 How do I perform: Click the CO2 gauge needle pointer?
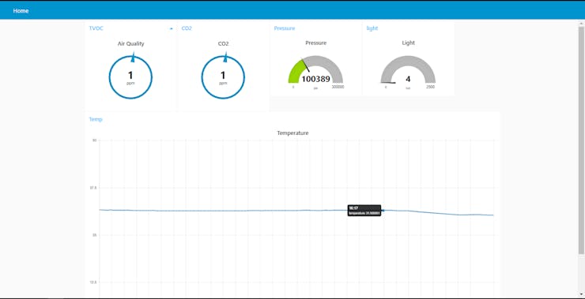(x=225, y=58)
